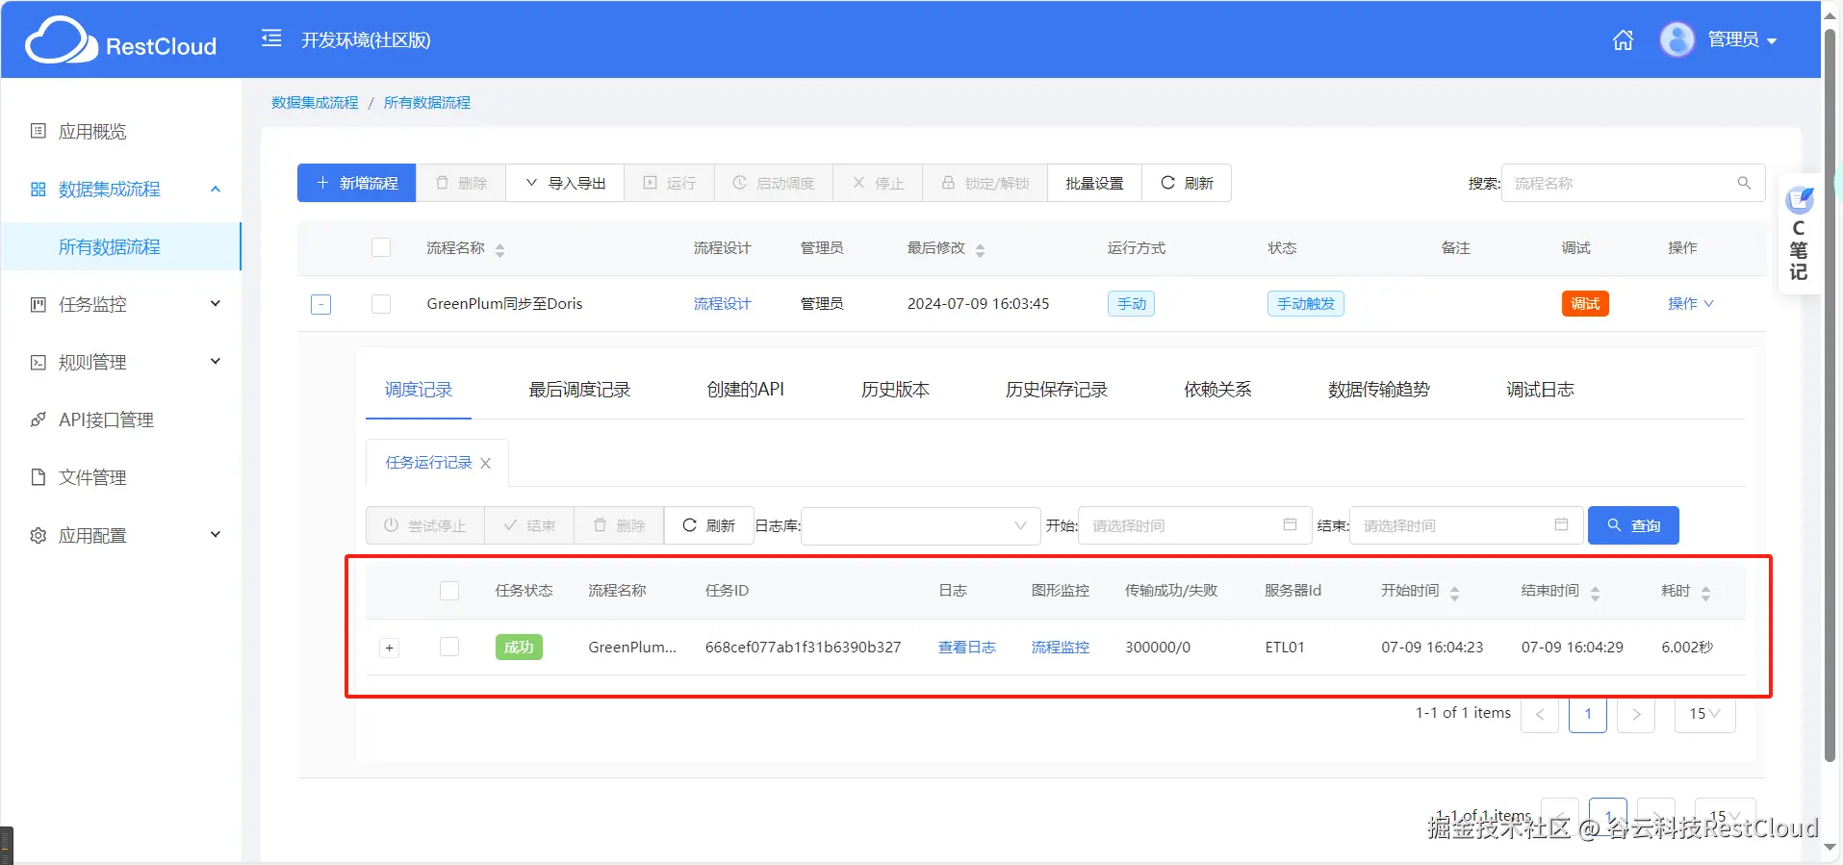The image size is (1843, 865).
Task: Click the orange 调试 button
Action: coord(1585,304)
